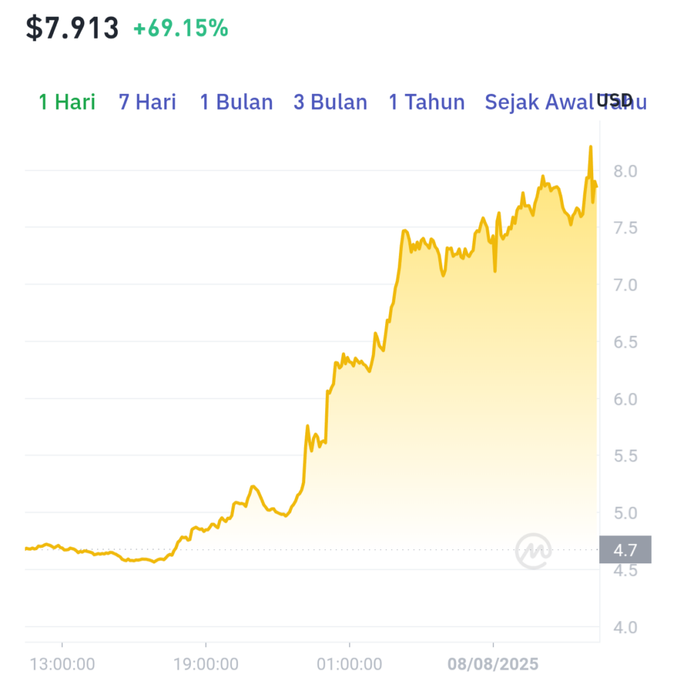The height and width of the screenshot is (681, 677).
Task: Click the USD currency label
Action: (614, 100)
